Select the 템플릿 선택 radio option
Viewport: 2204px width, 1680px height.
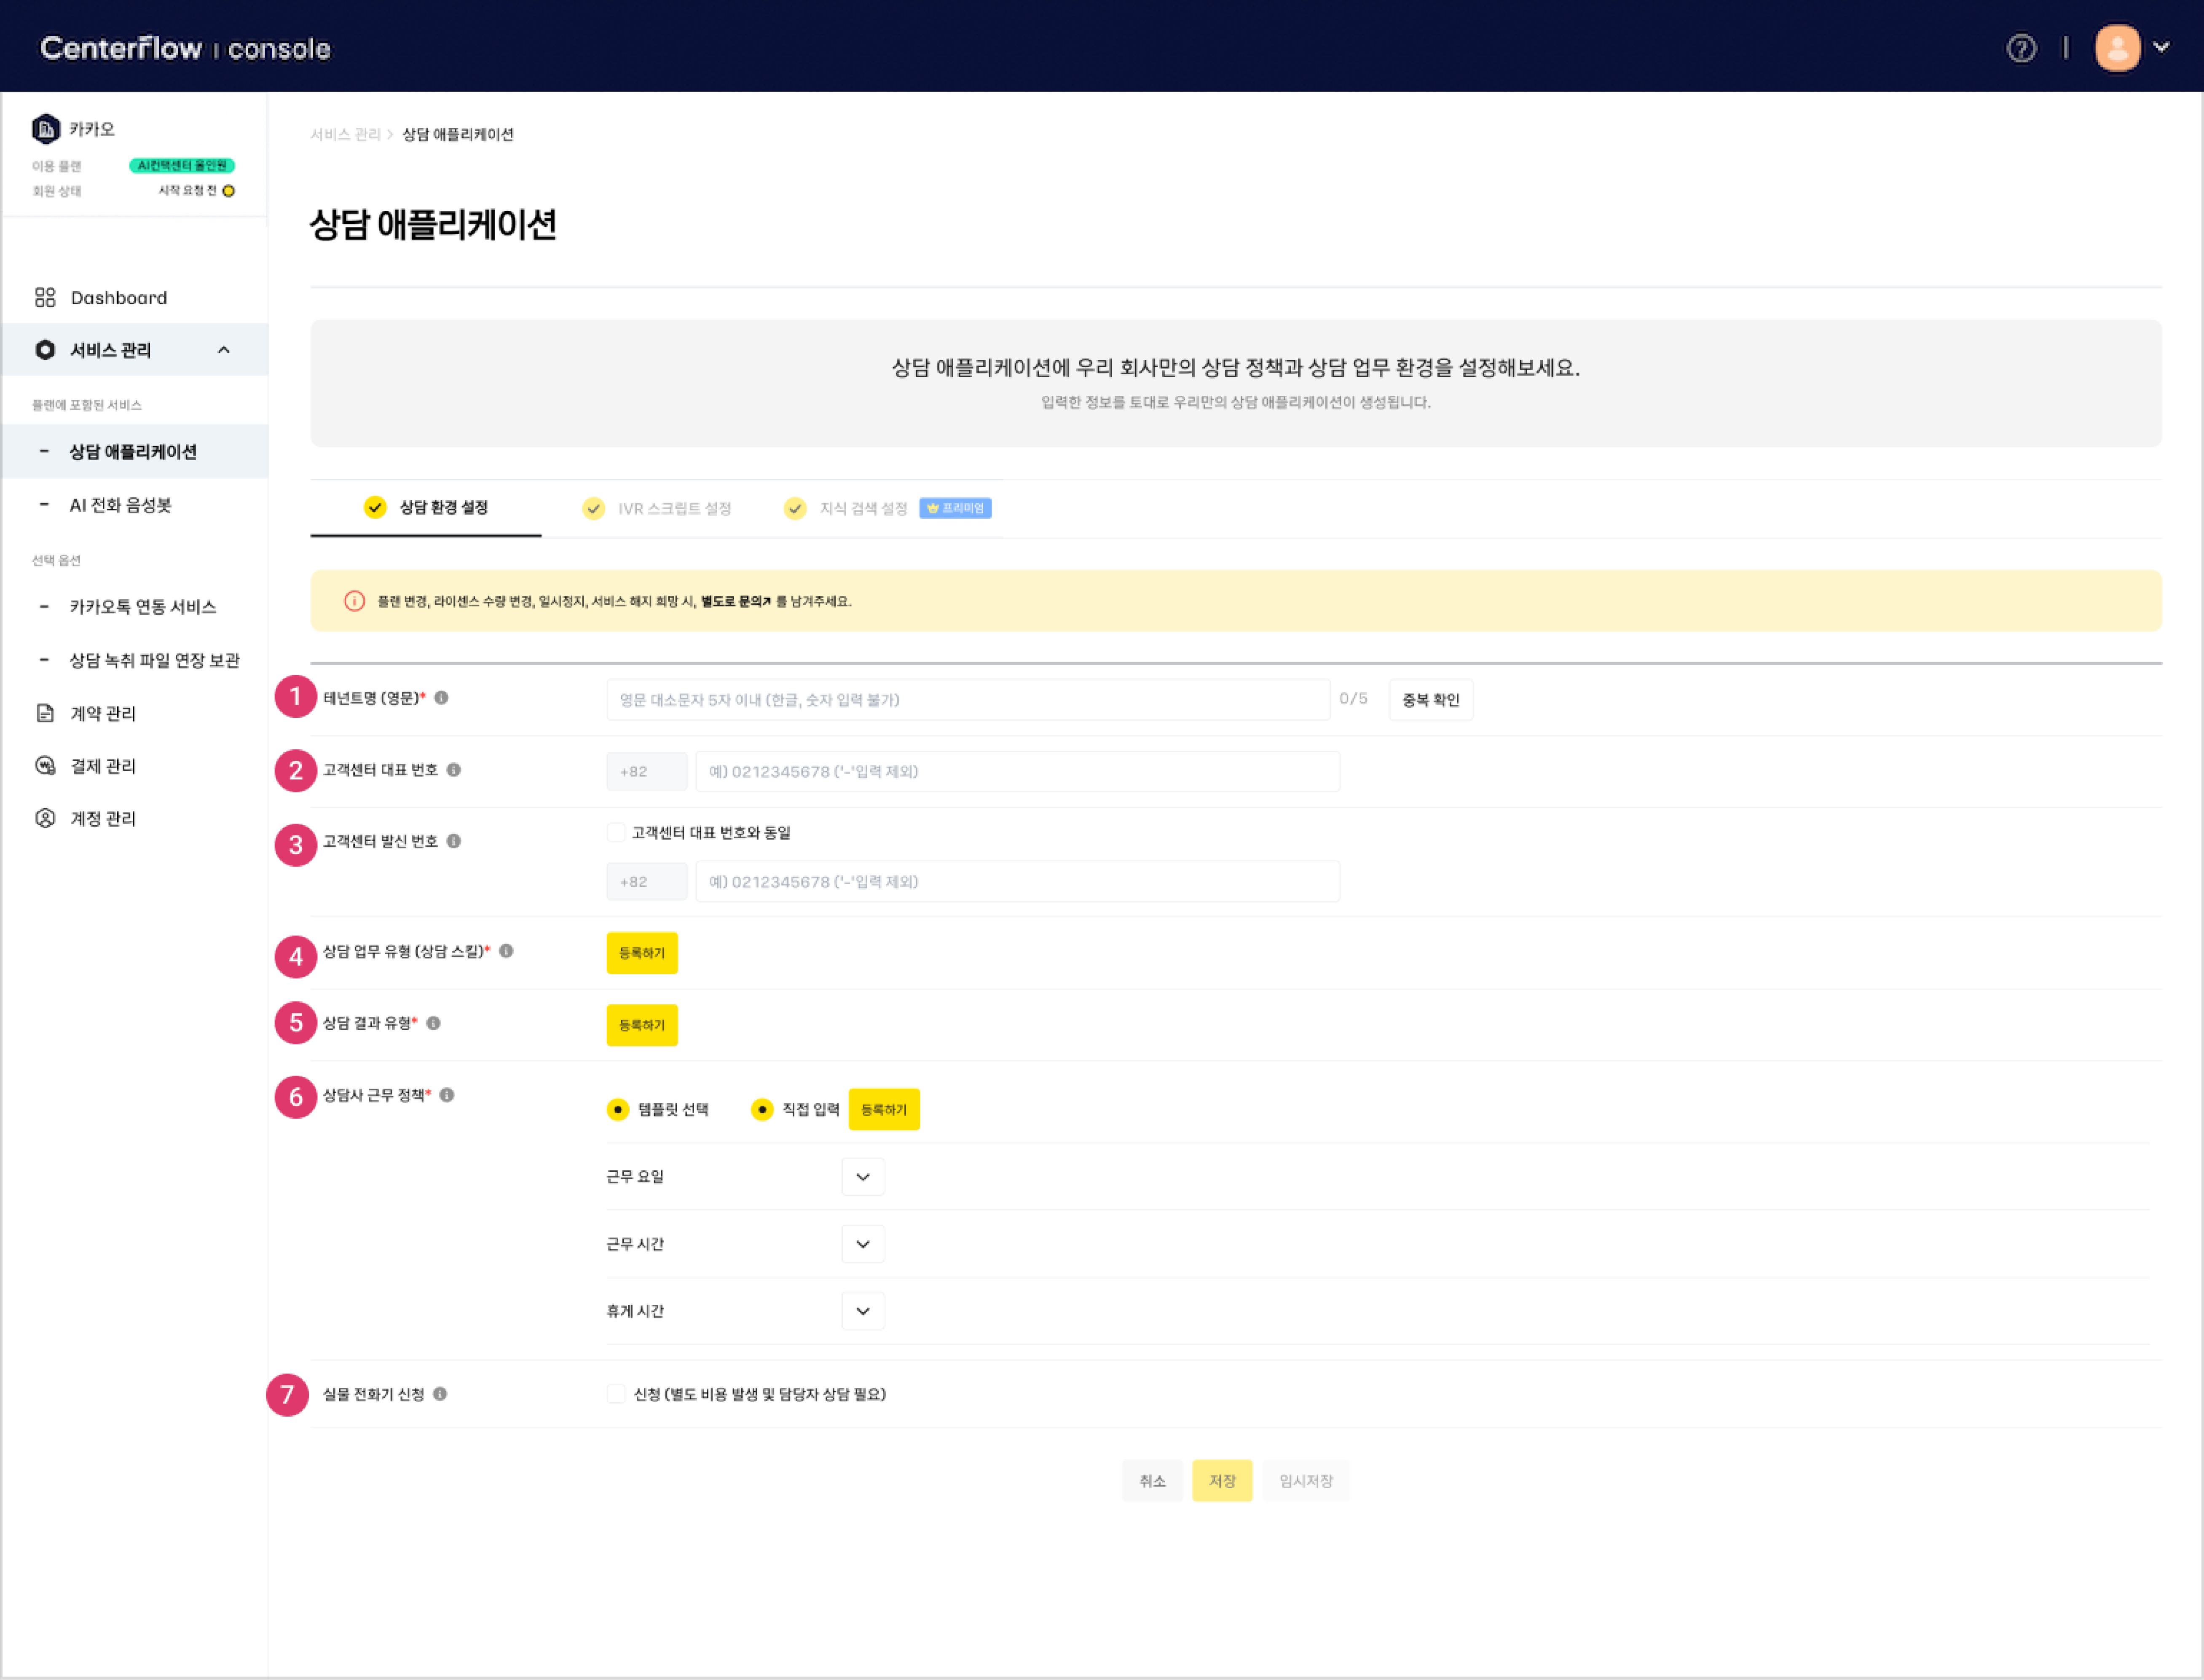(618, 1109)
